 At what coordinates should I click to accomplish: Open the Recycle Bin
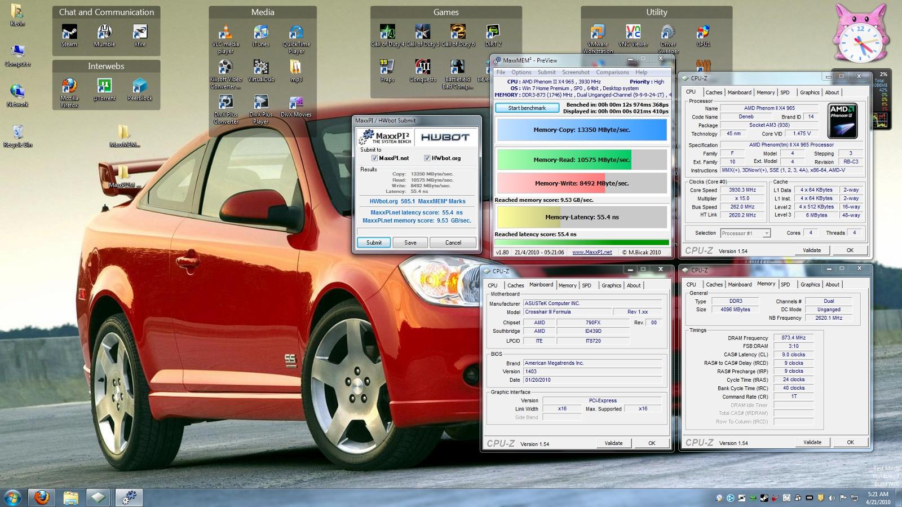click(x=17, y=136)
